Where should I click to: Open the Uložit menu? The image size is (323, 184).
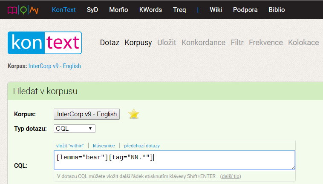coord(167,43)
